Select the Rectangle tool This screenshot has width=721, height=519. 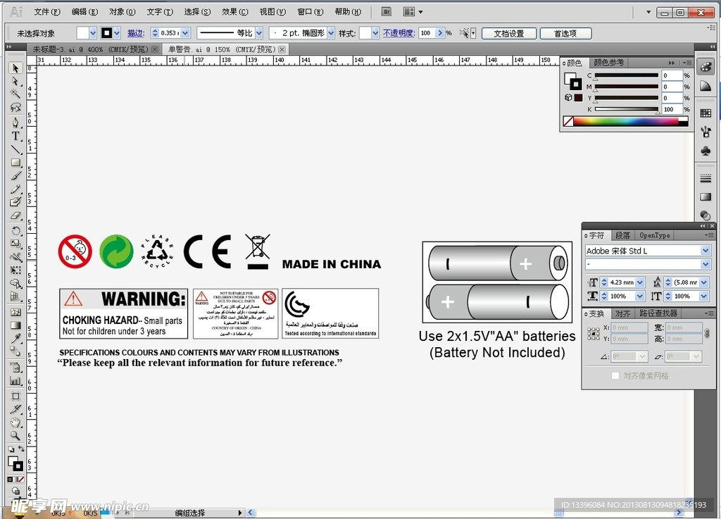15,163
